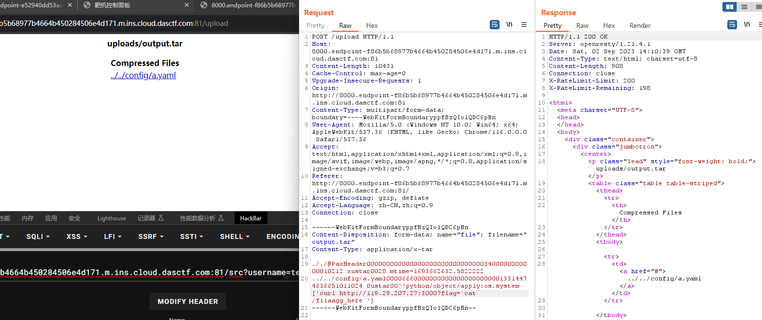762x320 pixels.
Task: Click uploads/output.tar heading on webpage
Action: pyautogui.click(x=145, y=44)
